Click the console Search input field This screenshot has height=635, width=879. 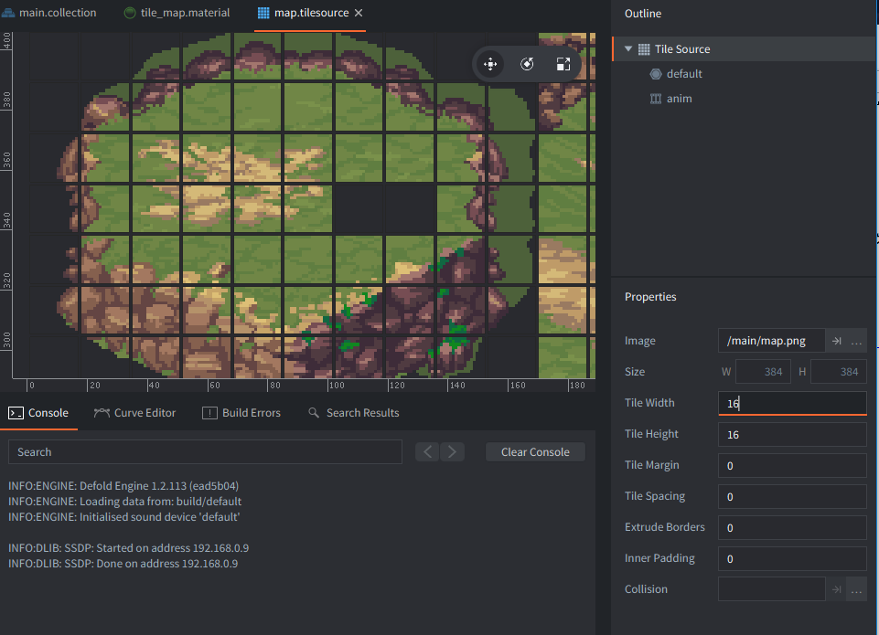click(205, 452)
